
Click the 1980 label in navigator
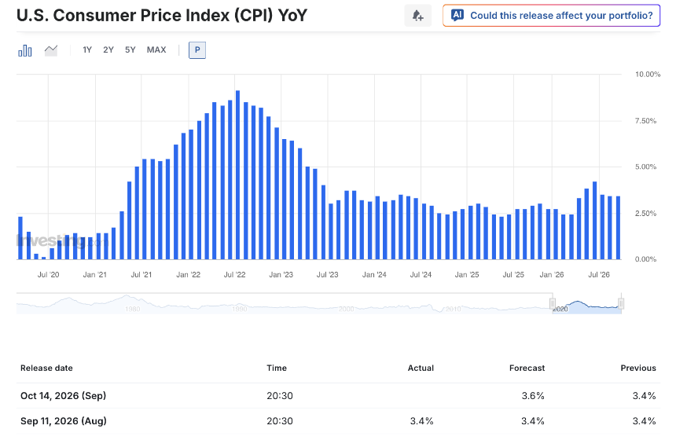(132, 309)
